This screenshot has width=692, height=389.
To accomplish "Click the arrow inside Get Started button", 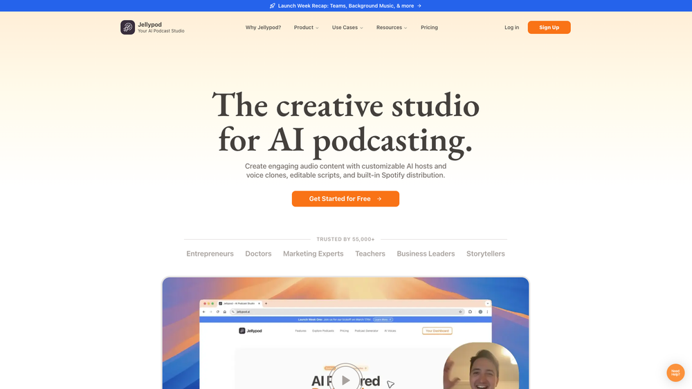I will [x=379, y=199].
